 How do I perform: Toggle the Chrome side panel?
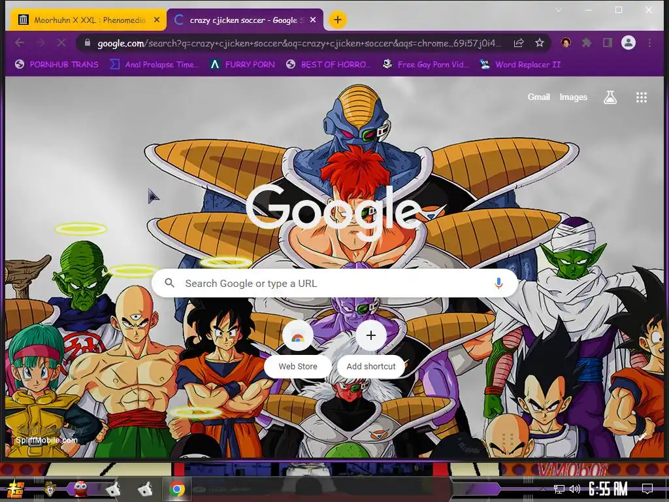pos(607,42)
